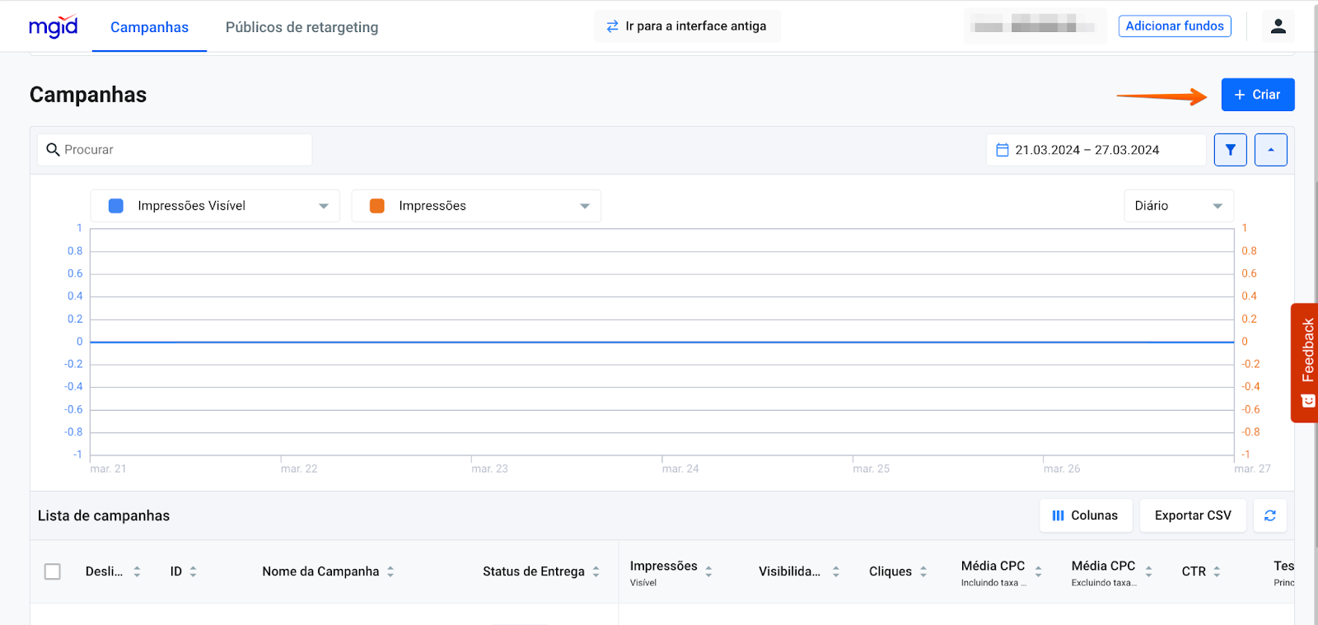Sort by the CTR column arrows
Image resolution: width=1318 pixels, height=625 pixels.
(1217, 571)
